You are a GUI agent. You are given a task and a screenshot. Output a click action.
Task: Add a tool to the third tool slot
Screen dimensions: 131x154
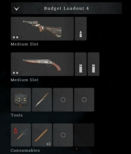(63, 100)
